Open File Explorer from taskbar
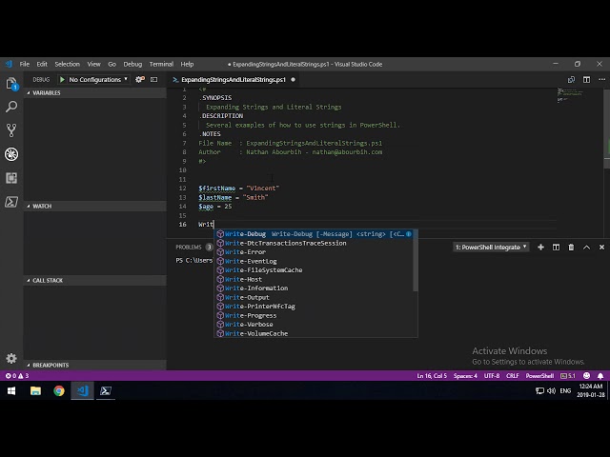Viewport: 610px width, 457px height. coord(35,390)
